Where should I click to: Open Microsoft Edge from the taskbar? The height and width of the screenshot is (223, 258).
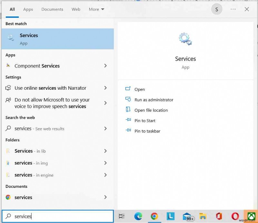(138, 216)
